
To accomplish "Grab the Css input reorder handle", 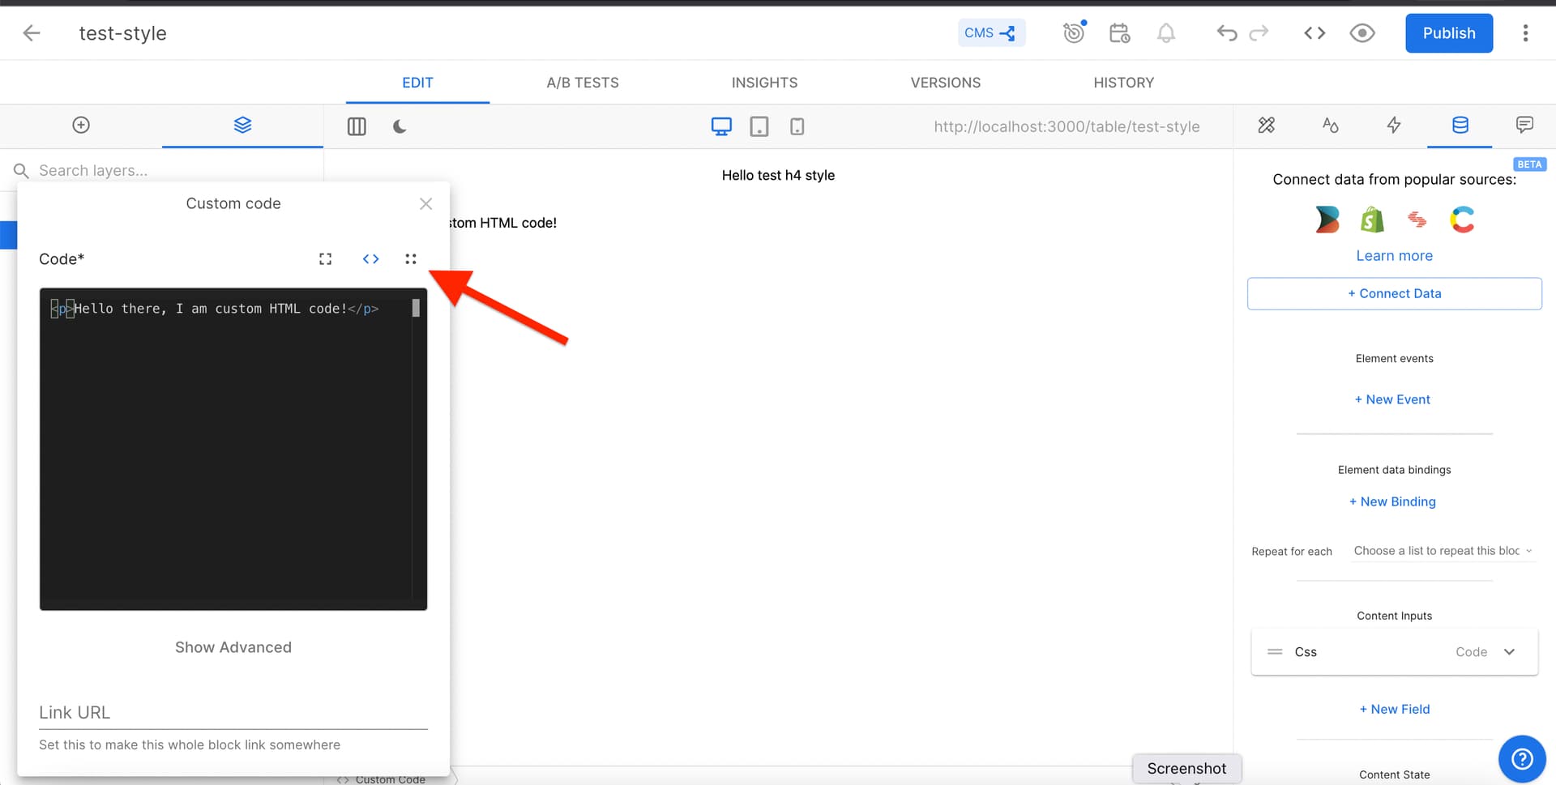I will pos(1275,652).
